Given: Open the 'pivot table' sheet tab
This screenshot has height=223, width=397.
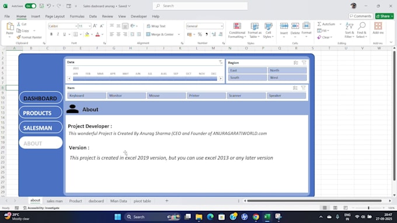Looking at the screenshot, I should click(142, 201).
